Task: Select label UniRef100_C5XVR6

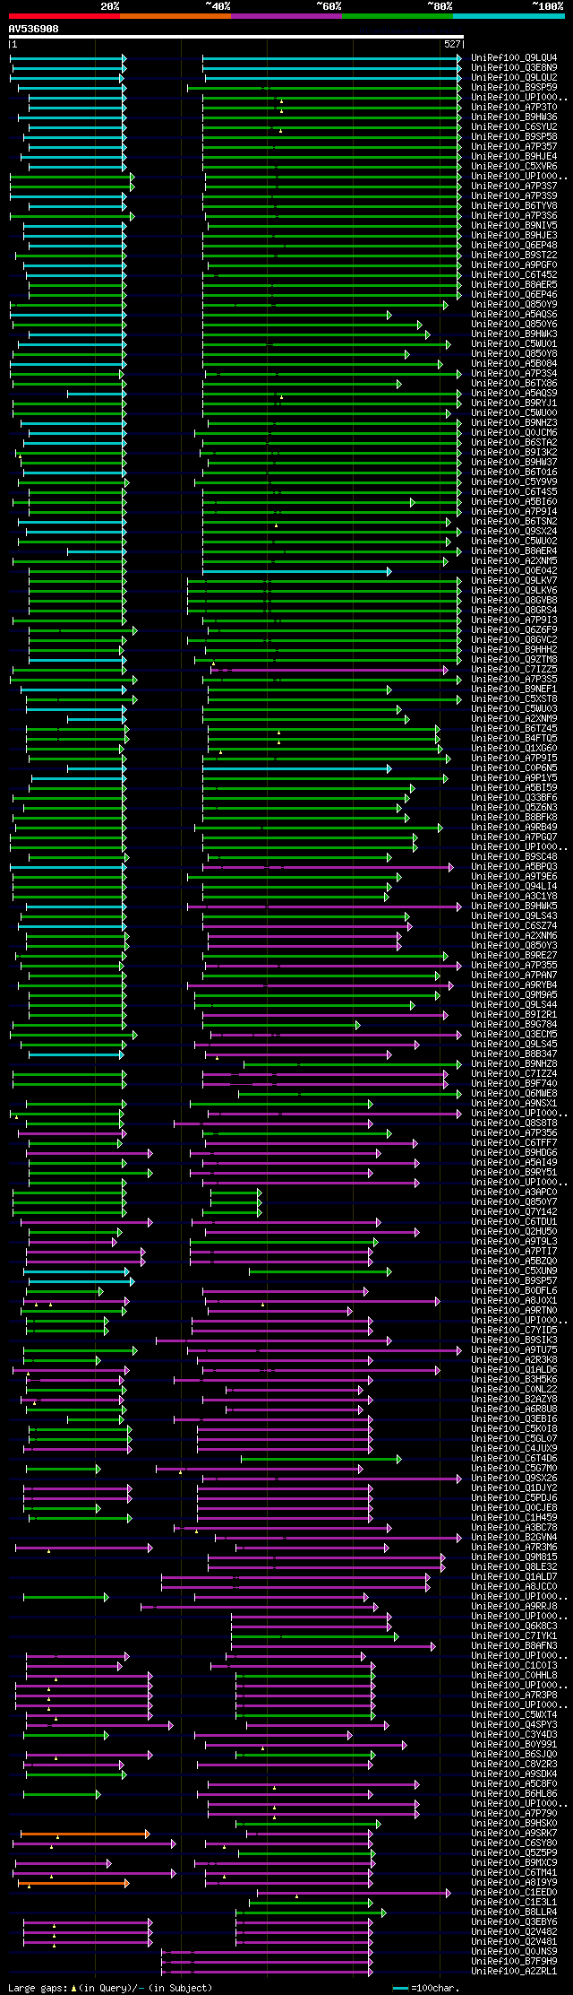Action: tap(514, 167)
